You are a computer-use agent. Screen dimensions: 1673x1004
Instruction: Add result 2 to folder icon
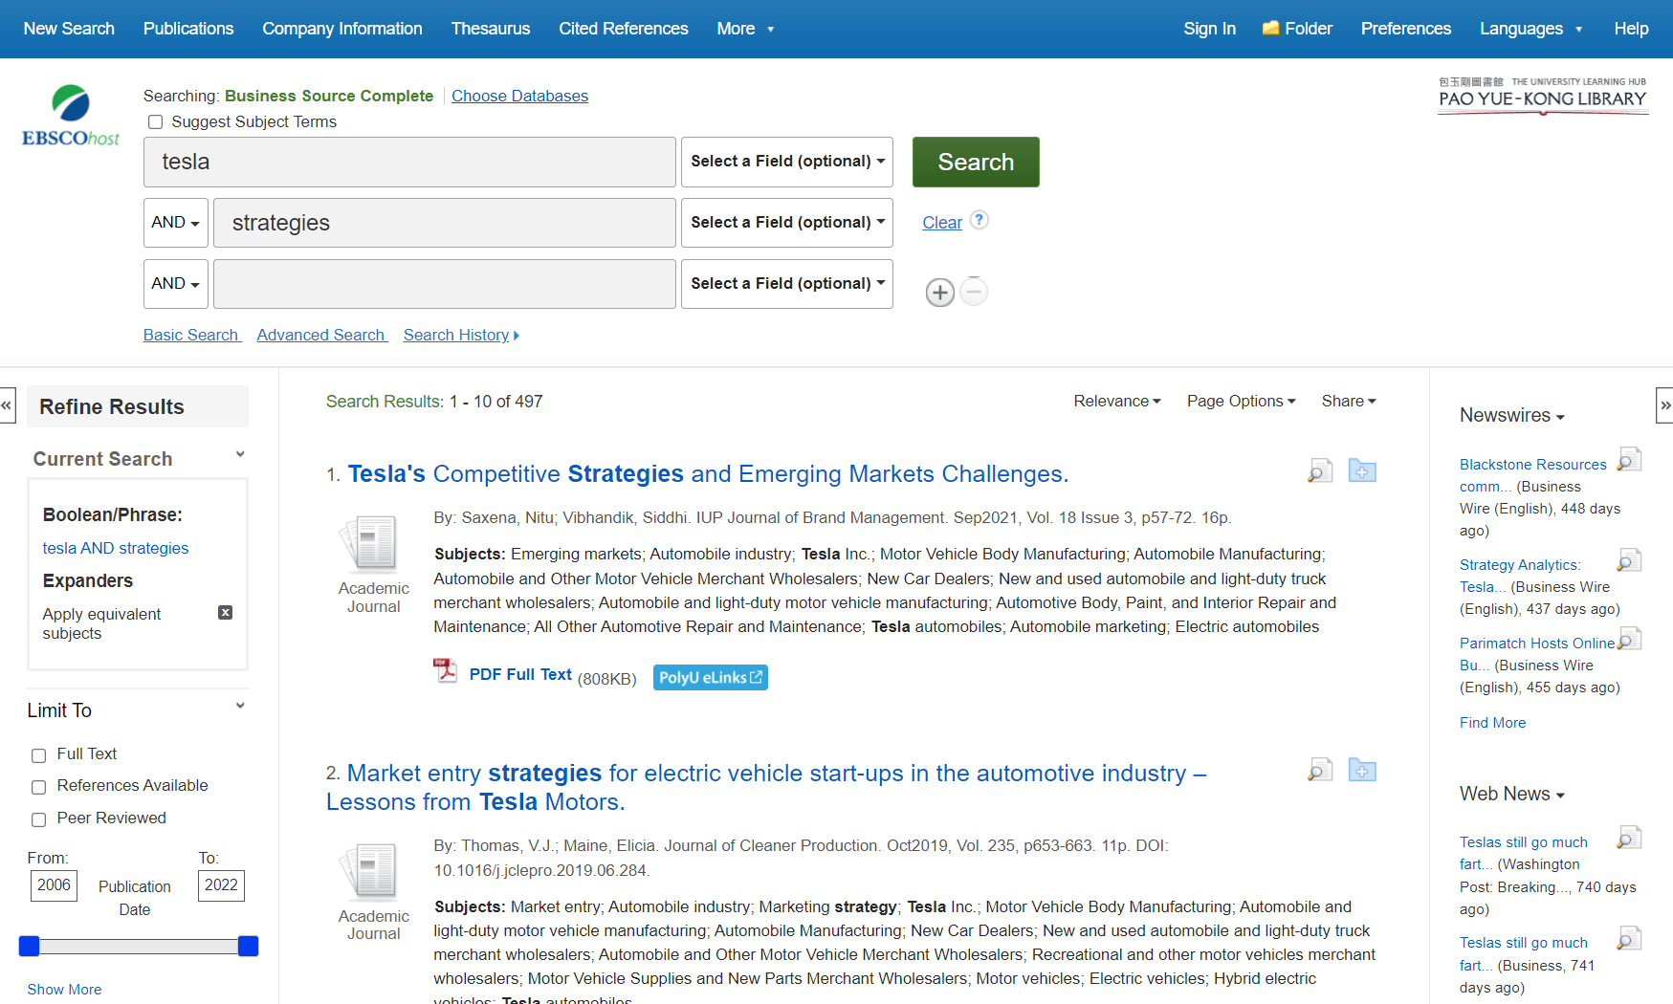tap(1362, 770)
